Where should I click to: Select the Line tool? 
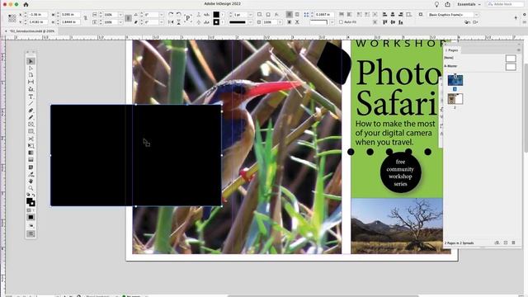pyautogui.click(x=31, y=103)
